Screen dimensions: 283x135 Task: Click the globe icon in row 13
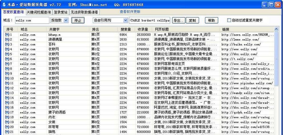click(x=7, y=93)
